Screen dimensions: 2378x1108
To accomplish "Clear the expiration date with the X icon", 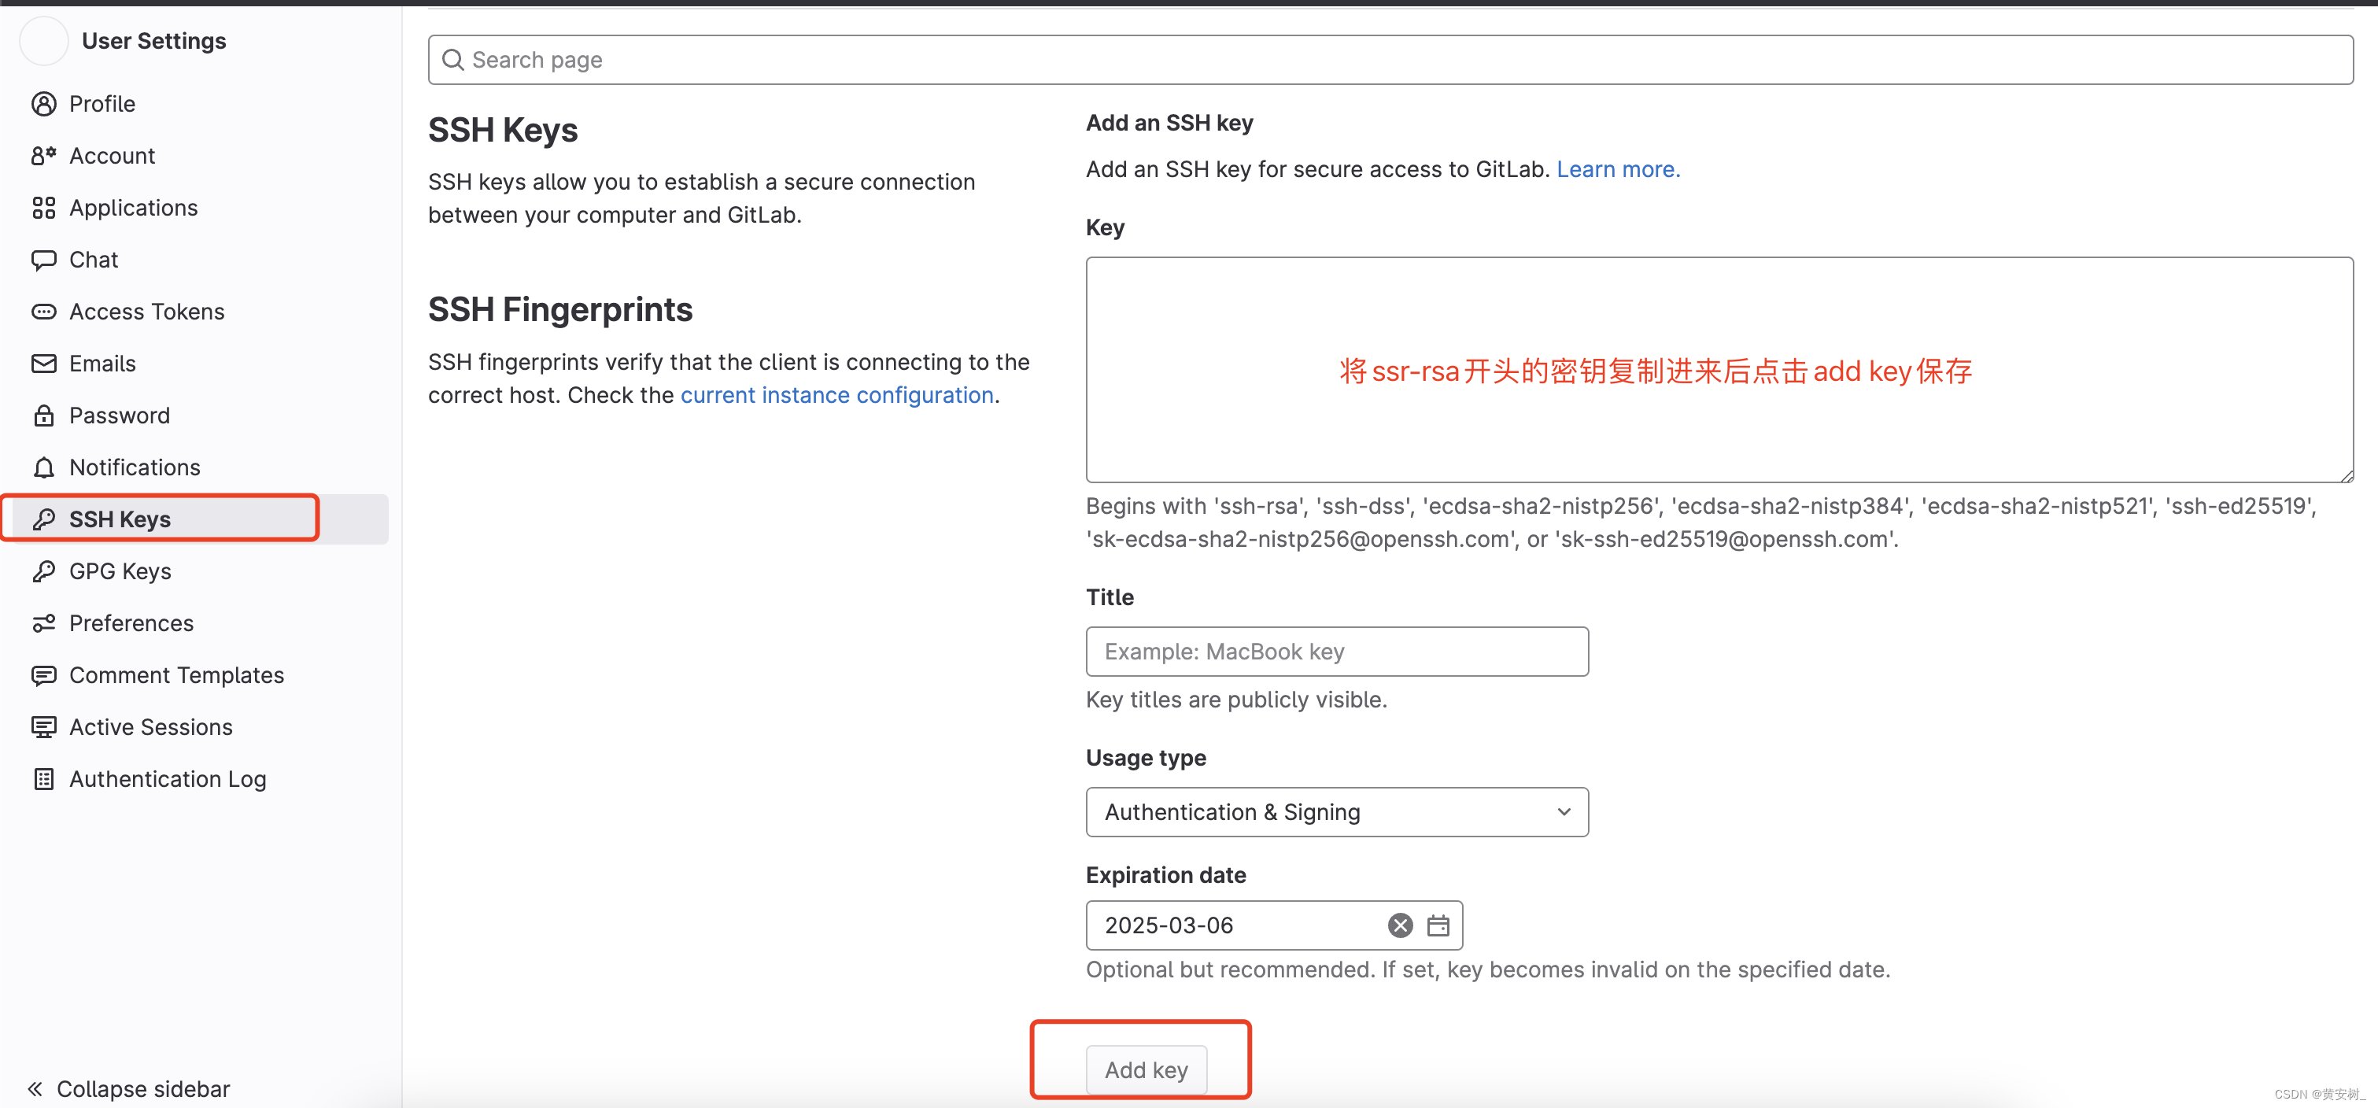I will 1399,925.
